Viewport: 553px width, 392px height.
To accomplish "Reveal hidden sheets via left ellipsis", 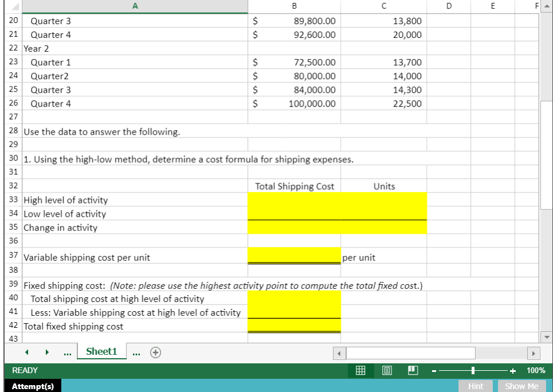I will pos(67,352).
